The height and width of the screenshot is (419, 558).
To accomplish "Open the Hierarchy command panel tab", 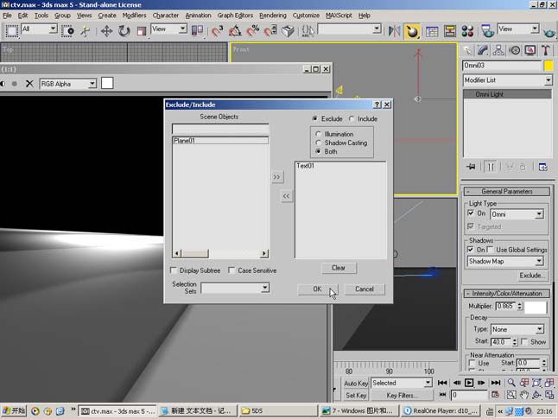I will click(x=498, y=50).
